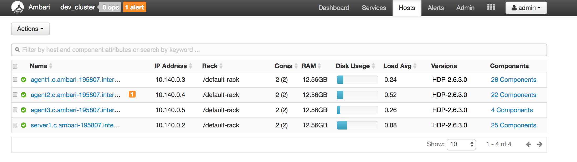Screen dimensions: 577x162
Task: Expand the admin user menu
Action: coord(526,8)
